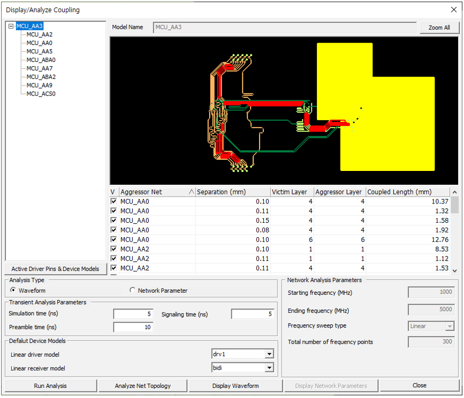The width and height of the screenshot is (464, 398).
Task: Select the Network Parameter radio option
Action: [x=133, y=291]
